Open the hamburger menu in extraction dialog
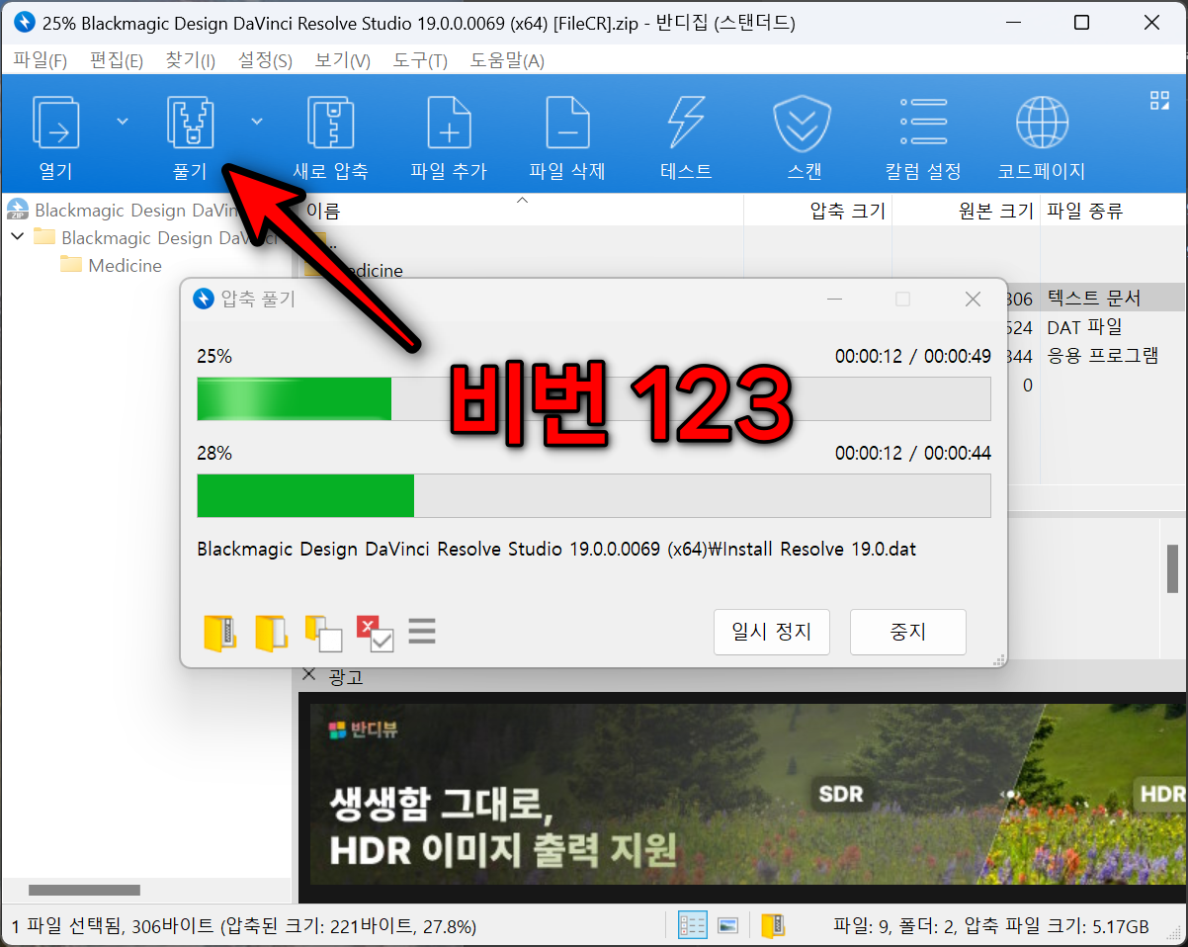This screenshot has width=1188, height=947. (422, 631)
